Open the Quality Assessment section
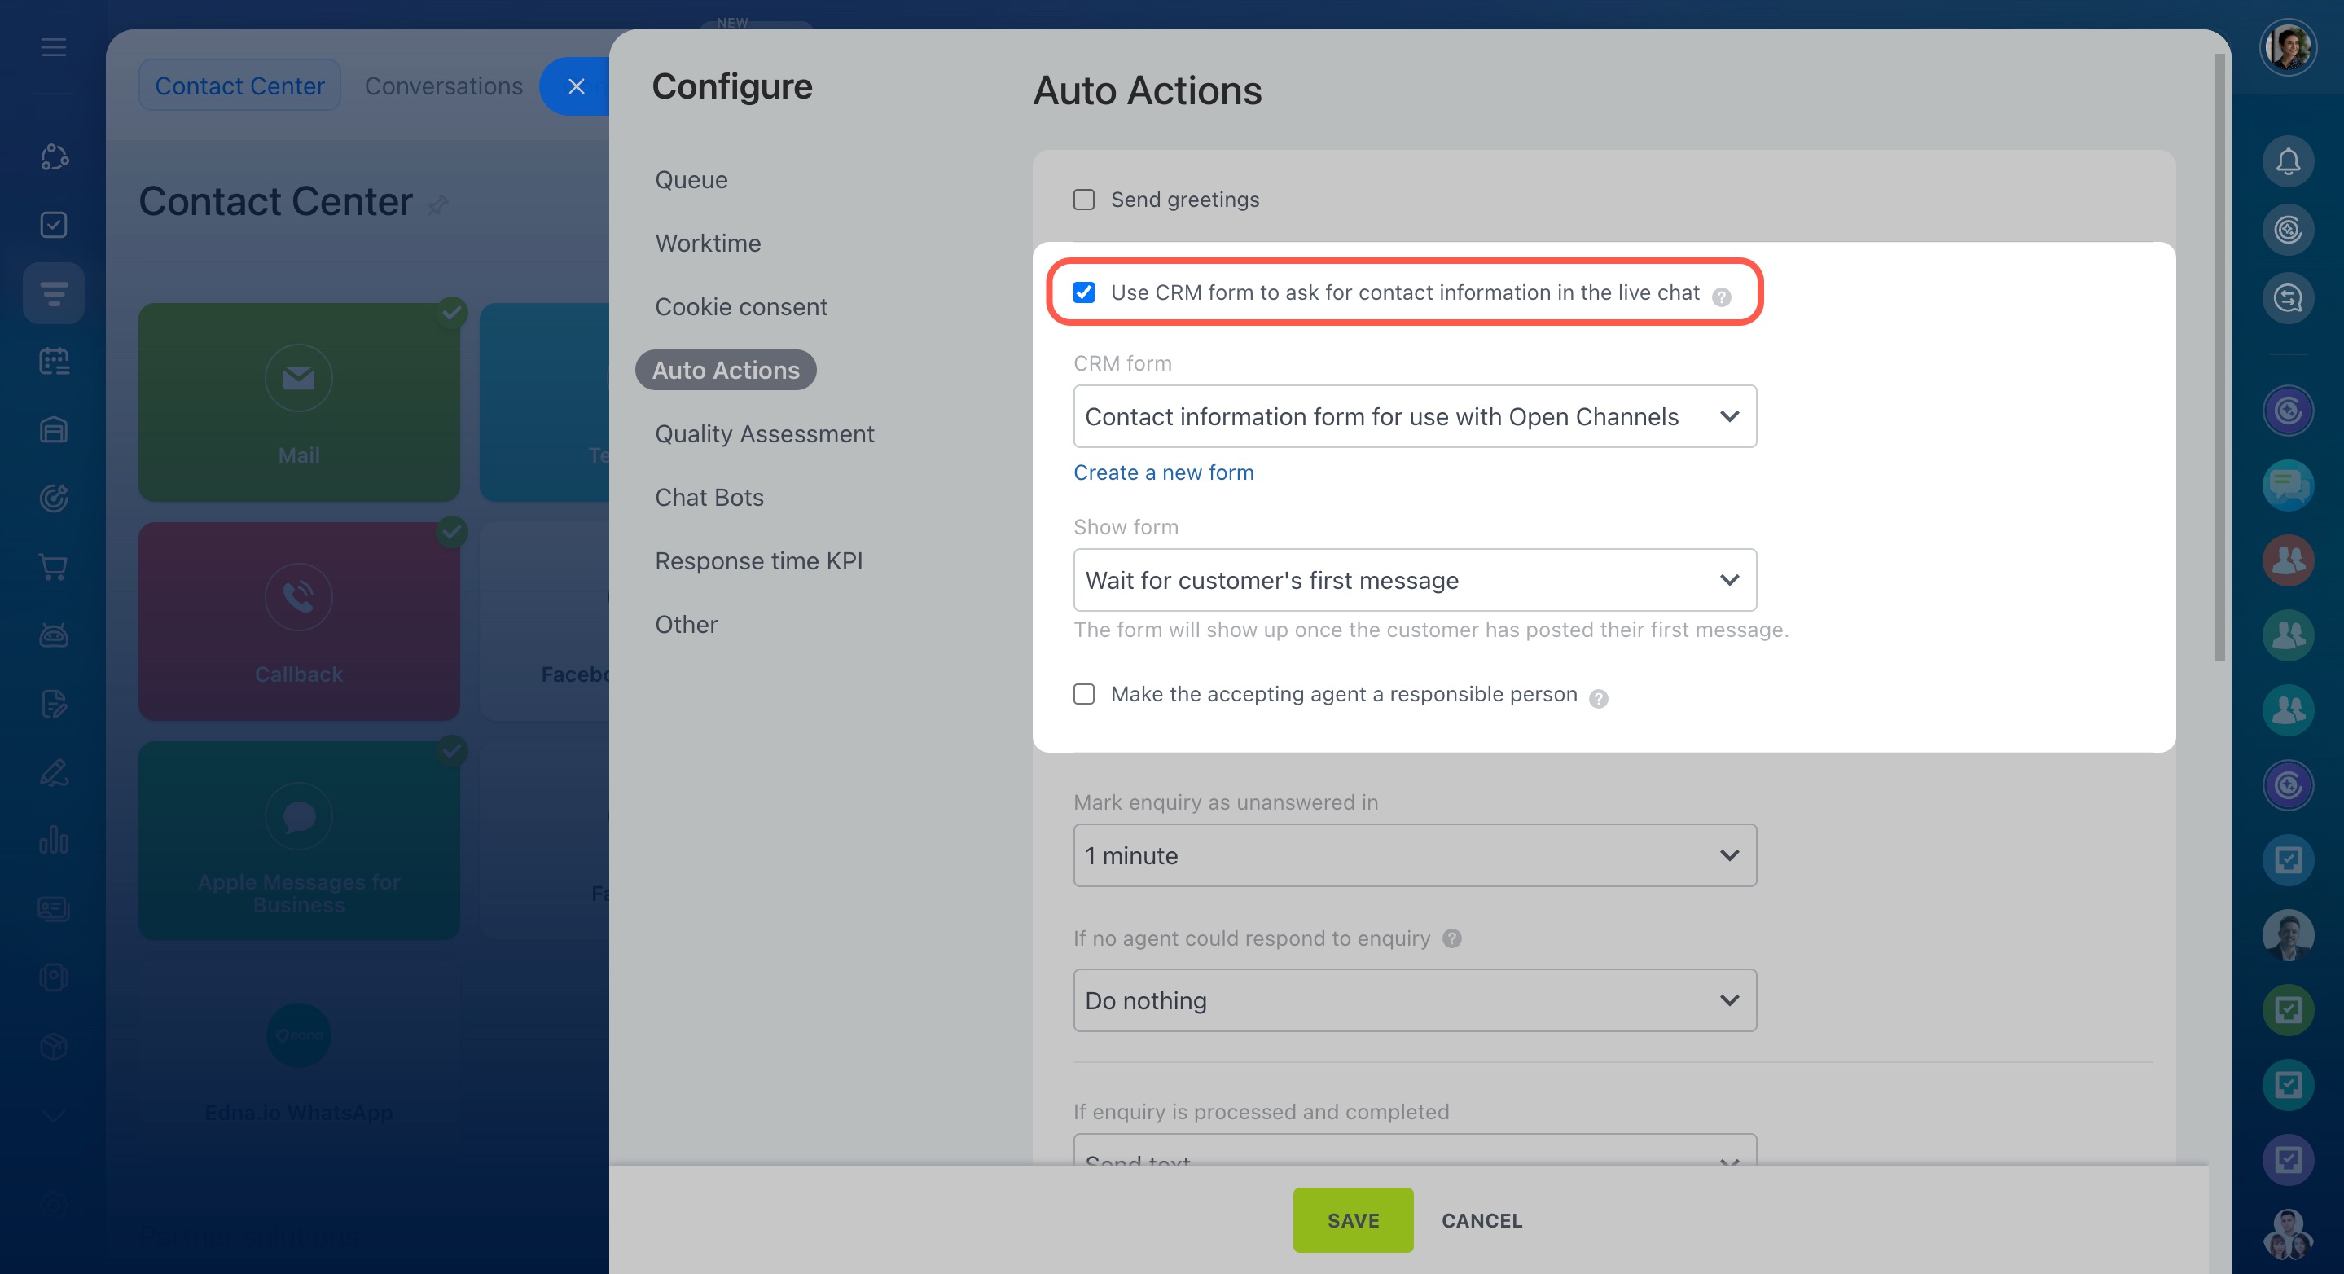The height and width of the screenshot is (1274, 2344). [763, 433]
